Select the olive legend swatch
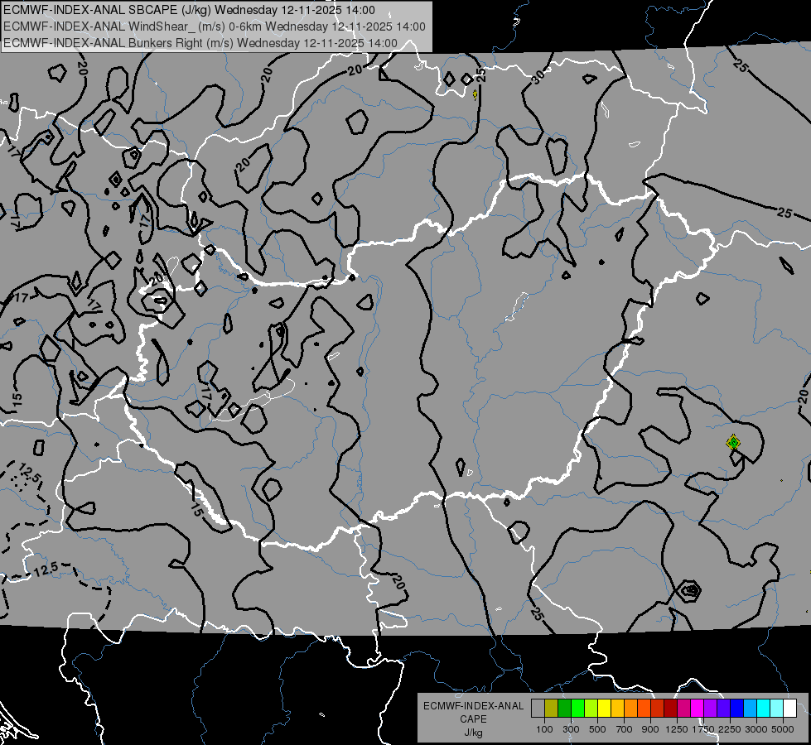Image resolution: width=811 pixels, height=745 pixels. point(552,709)
